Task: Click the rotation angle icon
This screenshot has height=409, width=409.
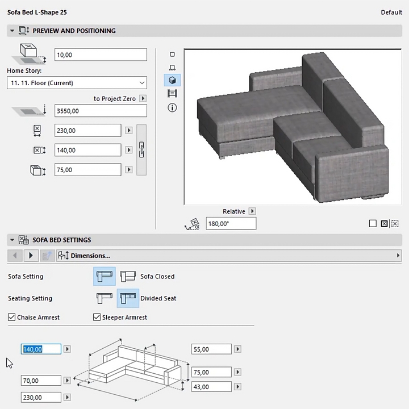Action: (x=192, y=224)
